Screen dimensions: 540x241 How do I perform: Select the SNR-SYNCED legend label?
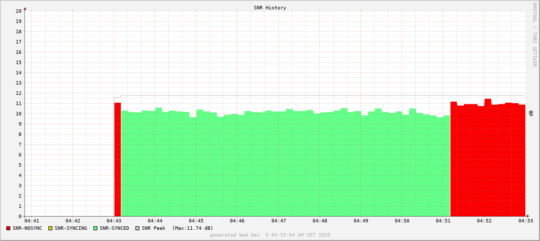(x=114, y=228)
